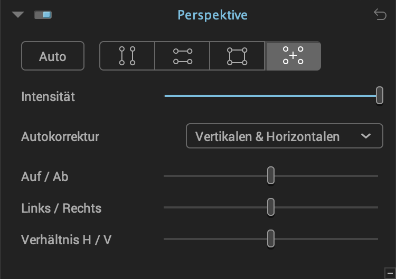Open the Autokorrektur dropdown
This screenshot has height=279, width=396.
click(x=285, y=136)
